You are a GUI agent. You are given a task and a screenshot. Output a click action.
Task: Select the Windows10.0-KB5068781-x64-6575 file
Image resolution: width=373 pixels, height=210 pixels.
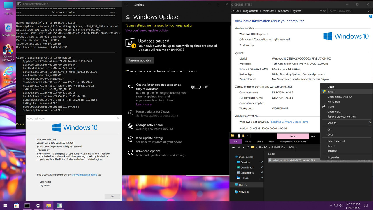pos(294,160)
